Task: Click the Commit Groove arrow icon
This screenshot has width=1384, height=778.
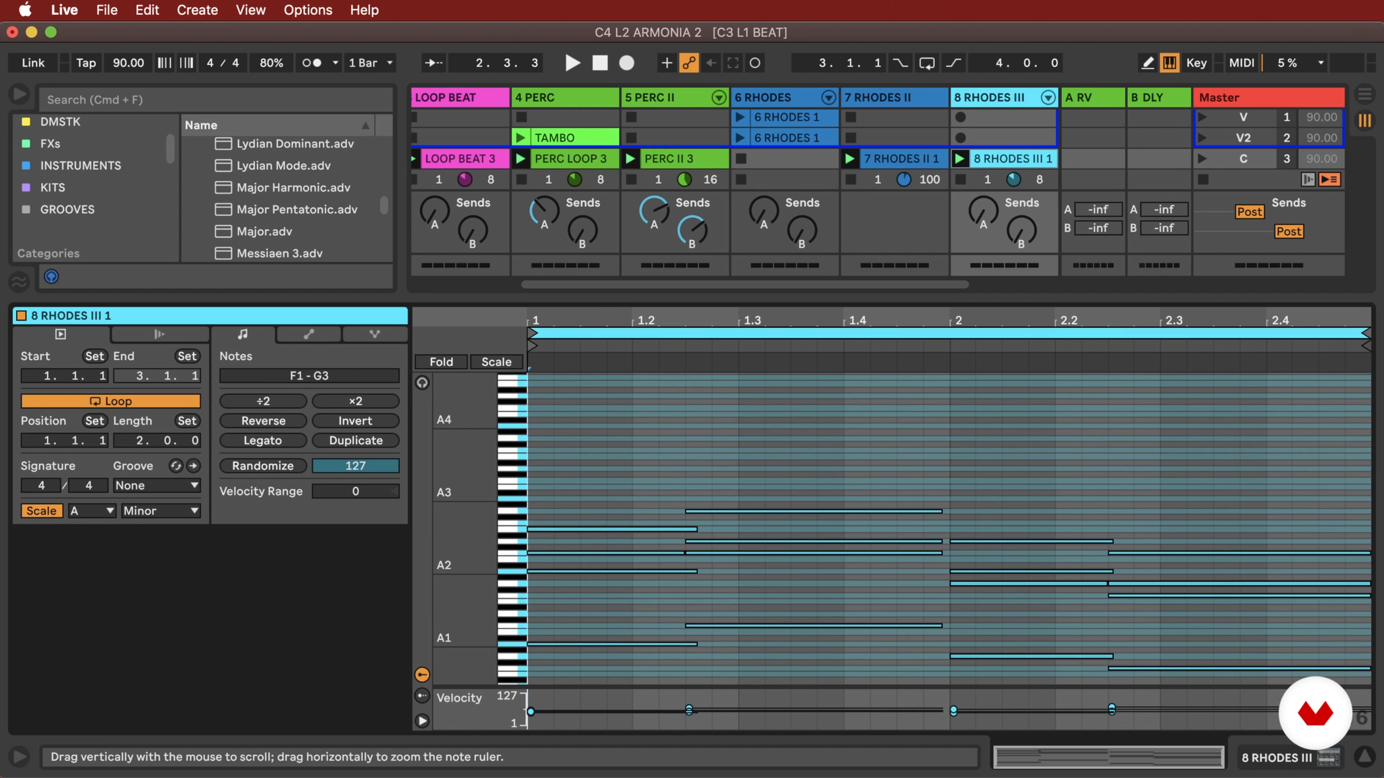Action: [x=194, y=465]
